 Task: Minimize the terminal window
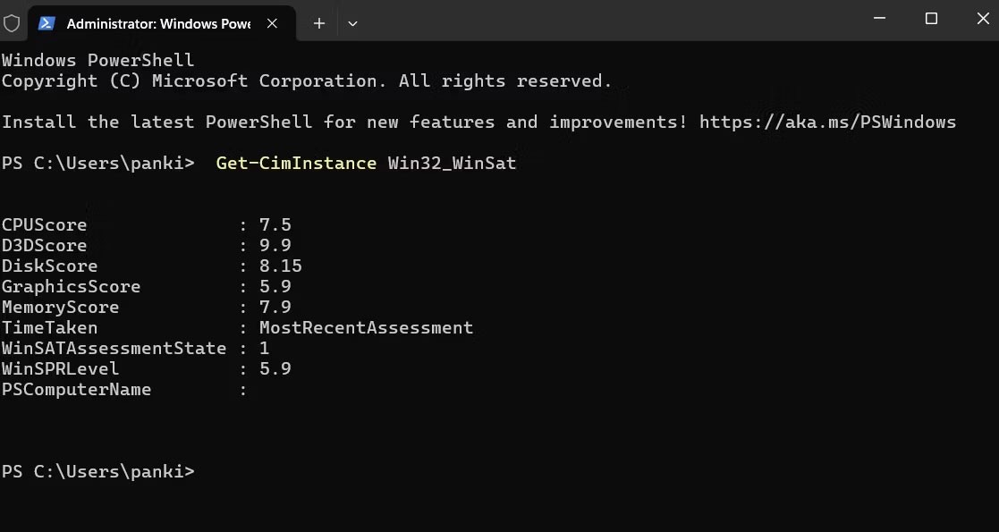coord(879,19)
